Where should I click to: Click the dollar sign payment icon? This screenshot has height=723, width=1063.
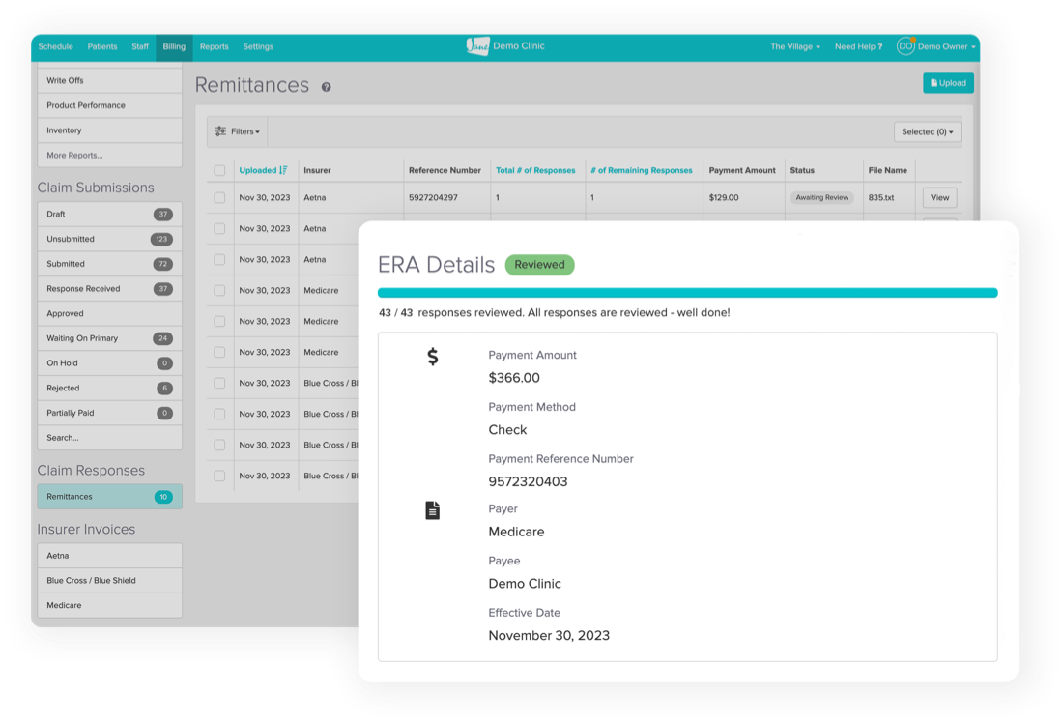tap(433, 357)
